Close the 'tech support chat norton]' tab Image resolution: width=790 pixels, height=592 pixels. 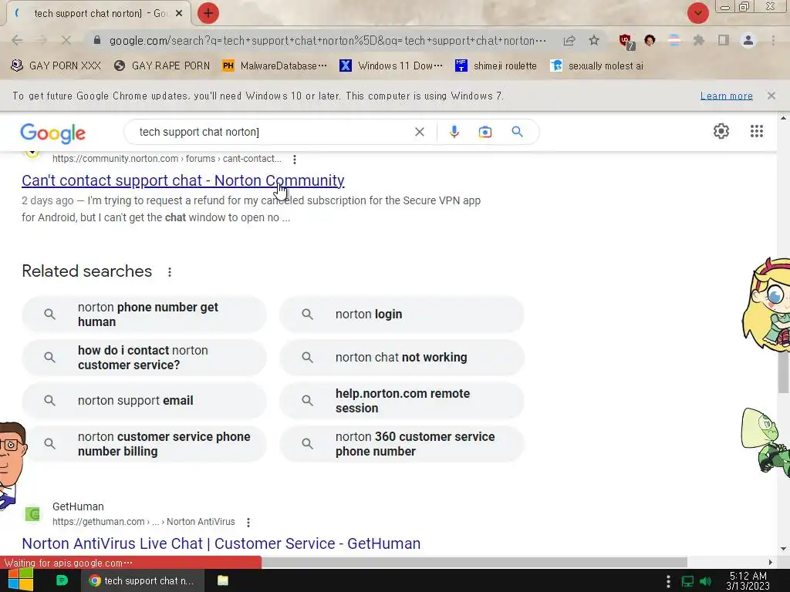pyautogui.click(x=179, y=14)
